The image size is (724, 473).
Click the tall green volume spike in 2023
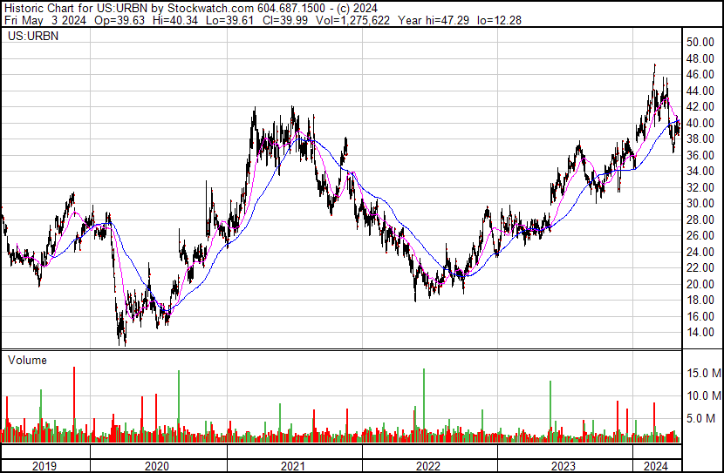click(x=550, y=412)
